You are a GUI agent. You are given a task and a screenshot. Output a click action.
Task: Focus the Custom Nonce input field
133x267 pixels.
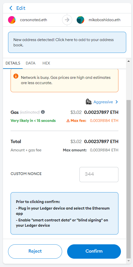(99, 174)
